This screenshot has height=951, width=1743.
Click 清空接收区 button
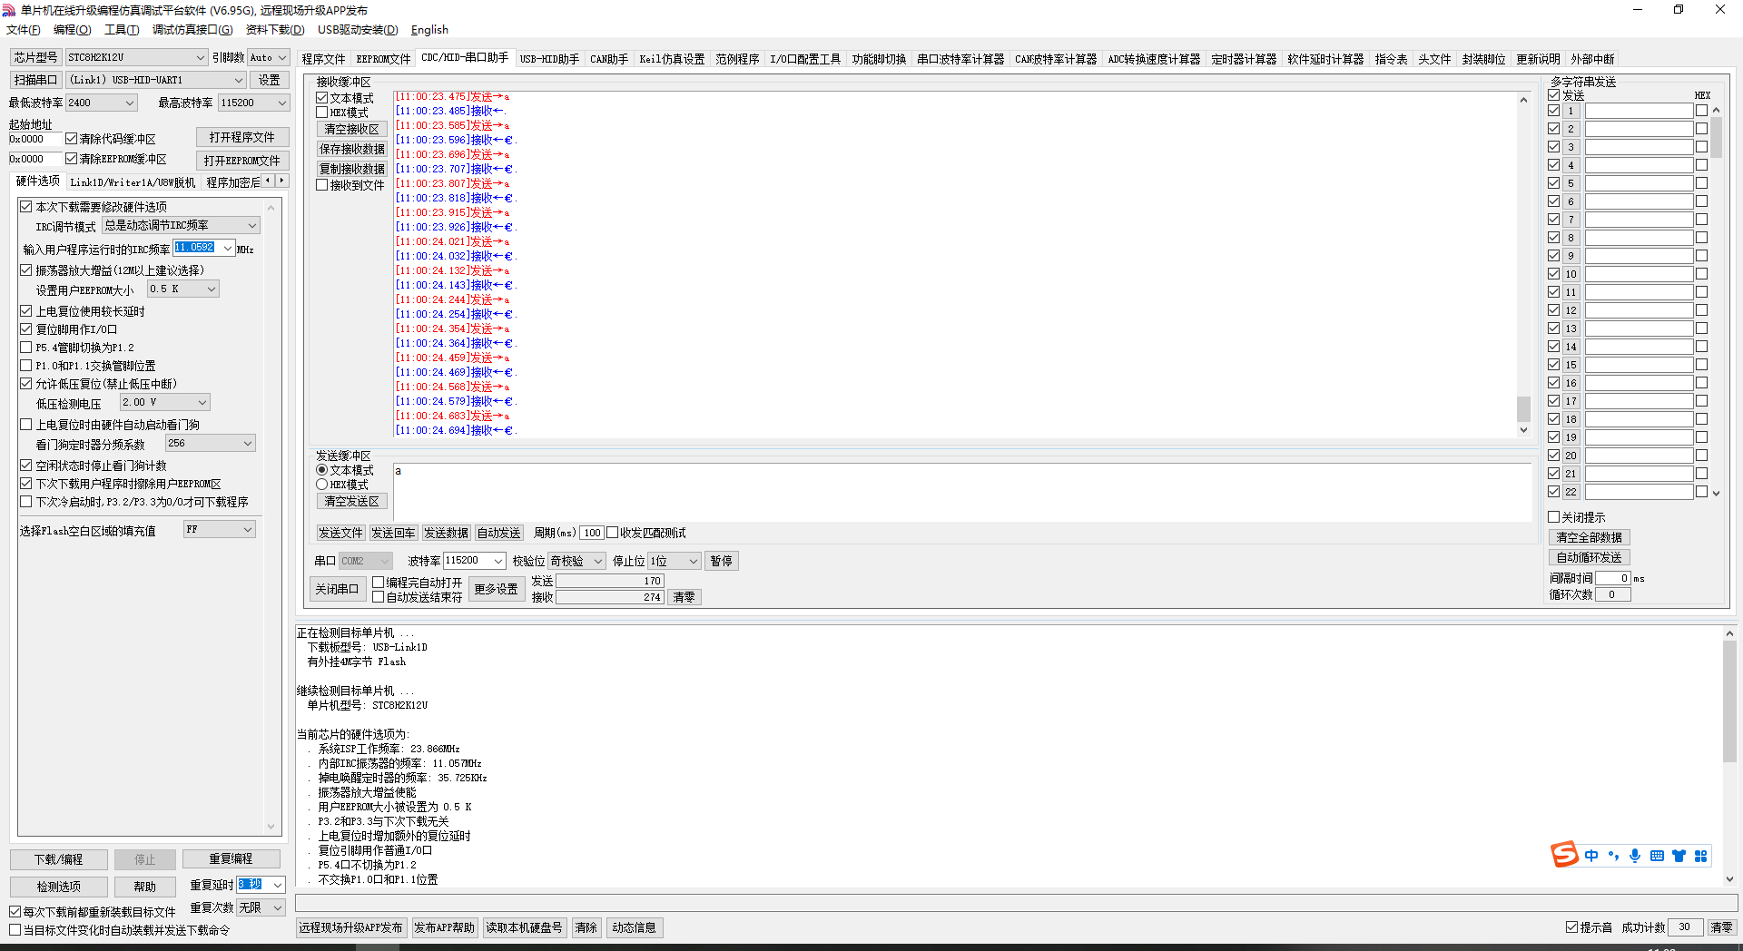pyautogui.click(x=352, y=129)
